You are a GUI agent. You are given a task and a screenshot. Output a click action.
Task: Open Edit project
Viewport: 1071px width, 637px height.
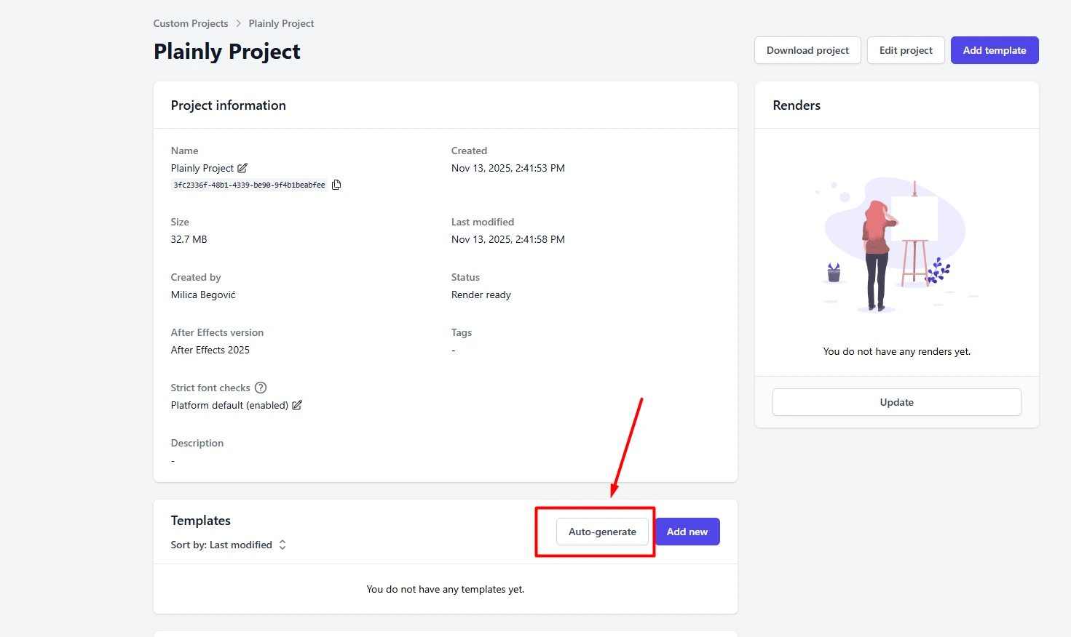coord(906,50)
